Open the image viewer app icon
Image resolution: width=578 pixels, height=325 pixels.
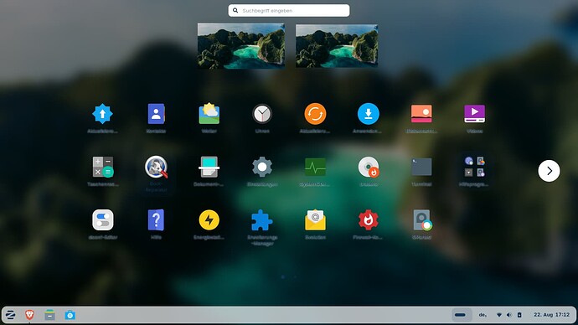[x=421, y=114]
